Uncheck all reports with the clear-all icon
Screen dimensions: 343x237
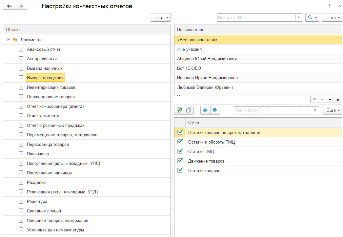[x=189, y=110]
